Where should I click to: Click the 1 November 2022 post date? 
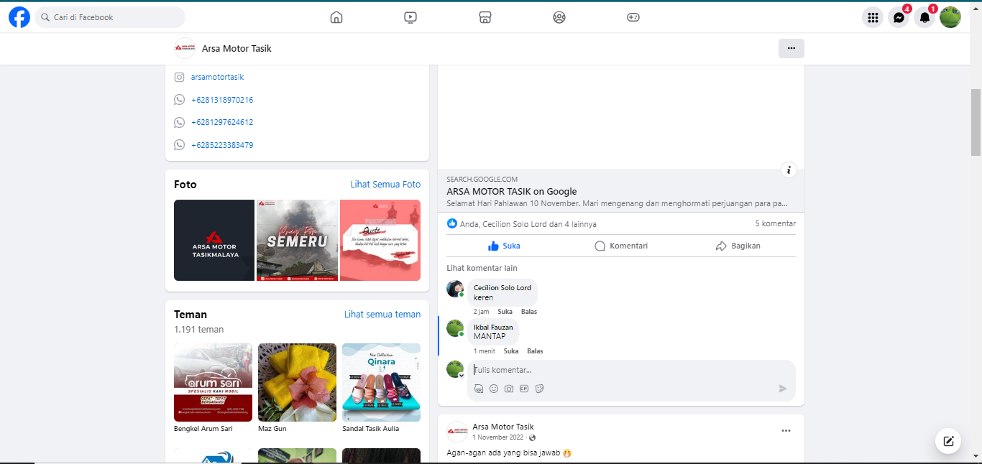(x=500, y=437)
